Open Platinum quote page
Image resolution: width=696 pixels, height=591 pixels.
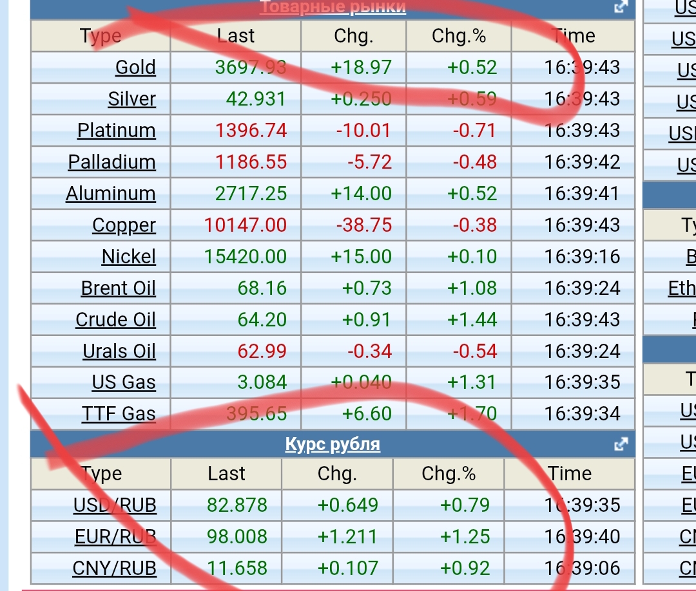click(117, 130)
